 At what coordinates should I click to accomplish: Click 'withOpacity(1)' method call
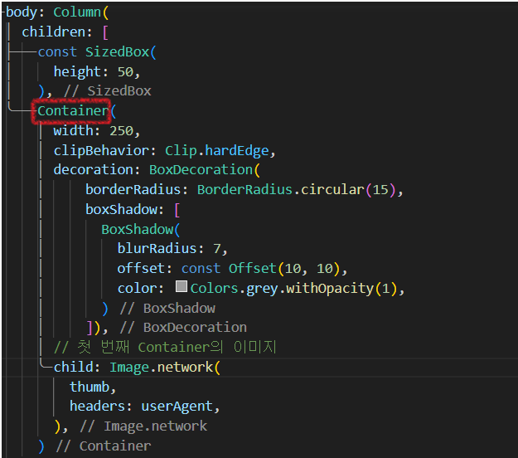click(x=341, y=289)
